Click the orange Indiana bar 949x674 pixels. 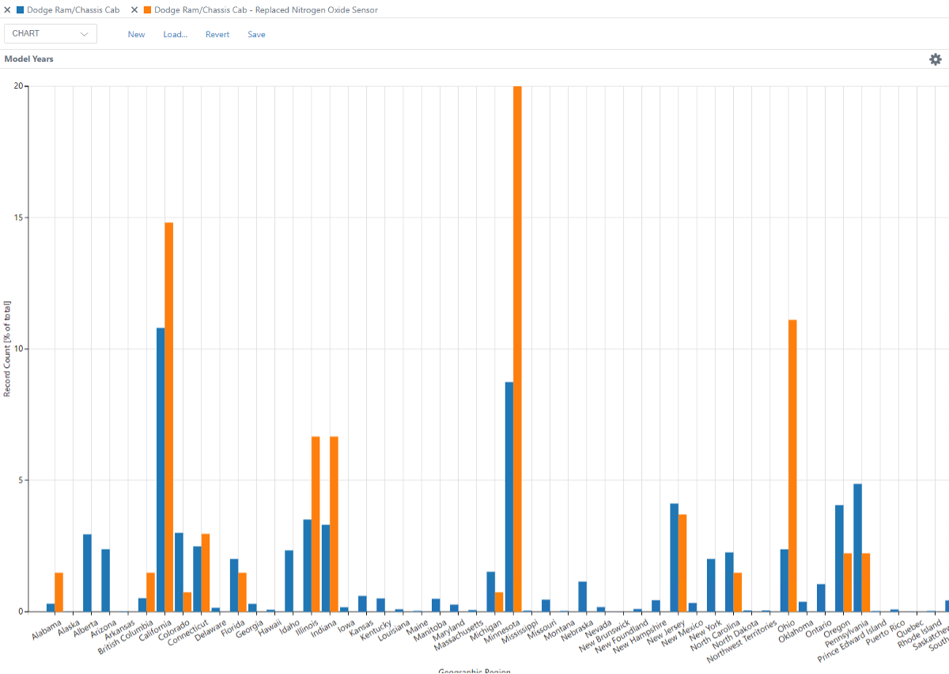334,524
